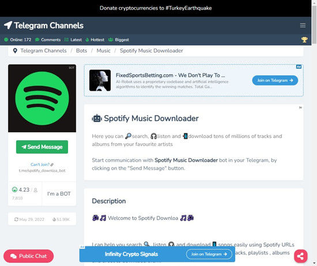Click t.me/spotify_downloa_bot link text

click(42, 170)
